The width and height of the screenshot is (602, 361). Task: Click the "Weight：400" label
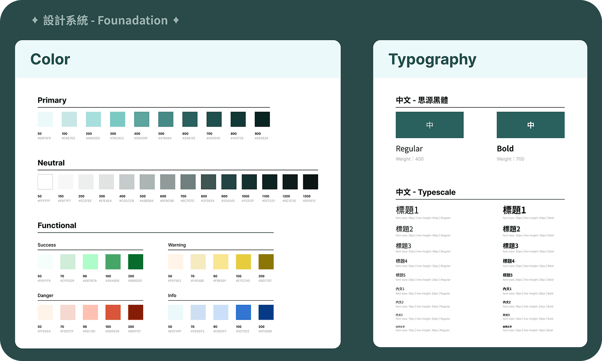click(410, 159)
